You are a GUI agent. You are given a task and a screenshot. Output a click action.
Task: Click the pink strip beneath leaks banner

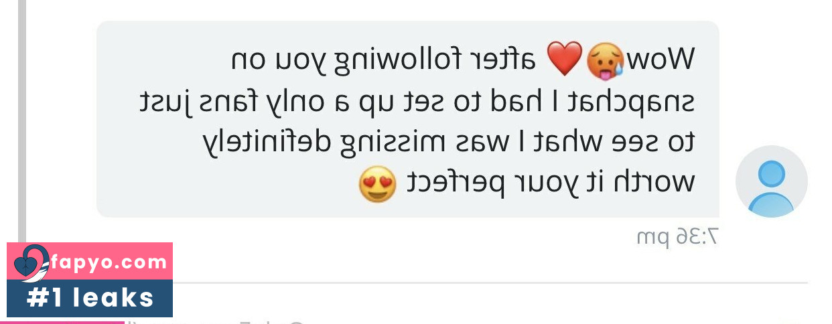coord(66,321)
